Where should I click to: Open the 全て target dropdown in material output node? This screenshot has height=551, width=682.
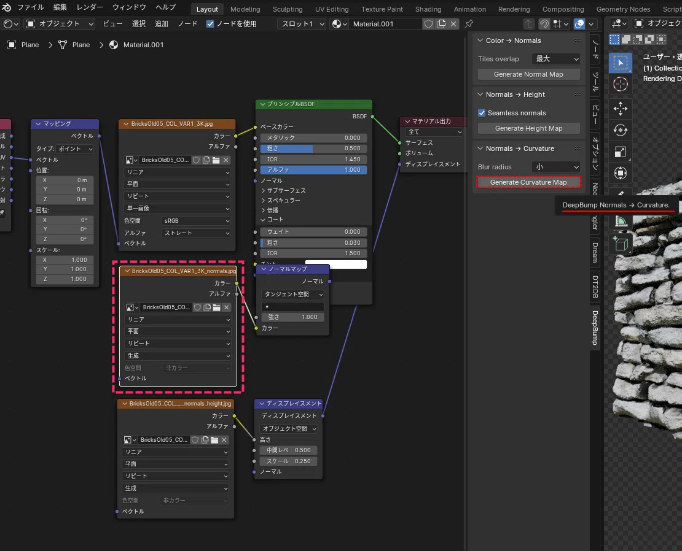434,132
